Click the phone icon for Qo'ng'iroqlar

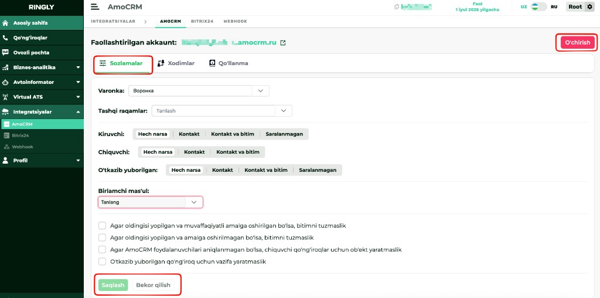pyautogui.click(x=5, y=38)
